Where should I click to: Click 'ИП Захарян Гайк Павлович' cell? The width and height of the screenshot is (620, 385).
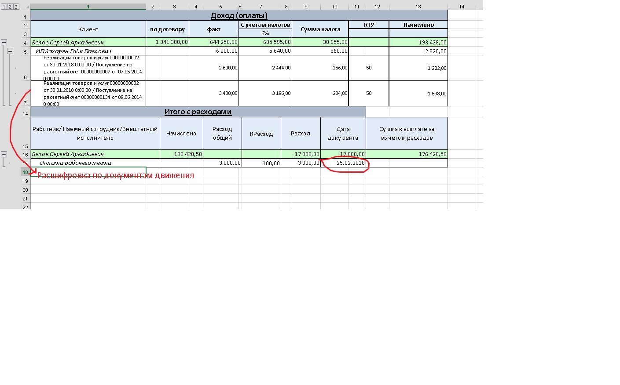click(88, 51)
